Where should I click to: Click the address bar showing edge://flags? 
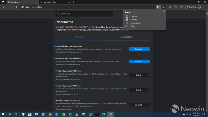(x=88, y=7)
